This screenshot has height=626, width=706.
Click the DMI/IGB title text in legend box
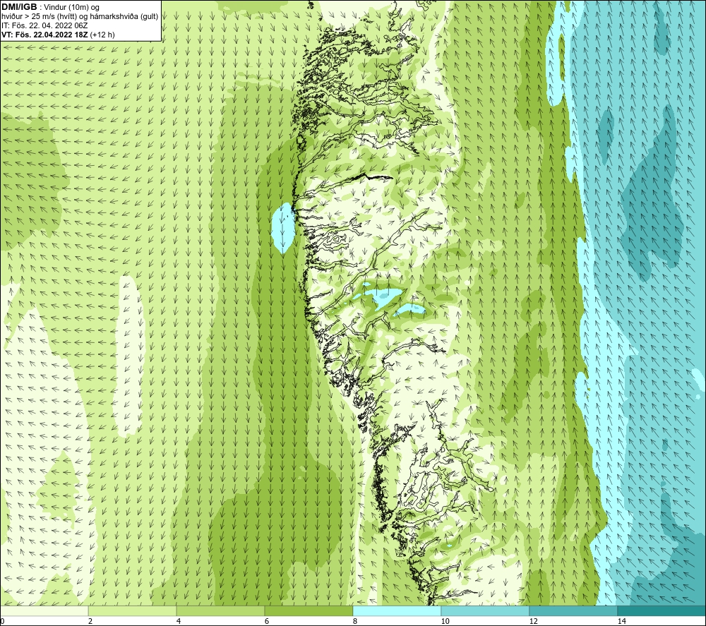19,7
